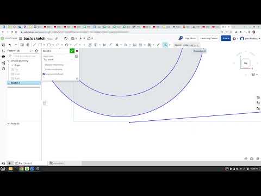Image resolution: width=261 pixels, height=196 pixels.
Task: Toggle visibility of Front plane
Action: (13, 74)
